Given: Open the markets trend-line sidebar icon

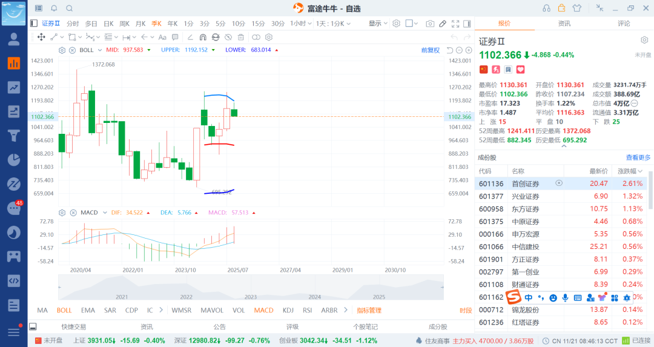Looking at the screenshot, I should click(14, 88).
